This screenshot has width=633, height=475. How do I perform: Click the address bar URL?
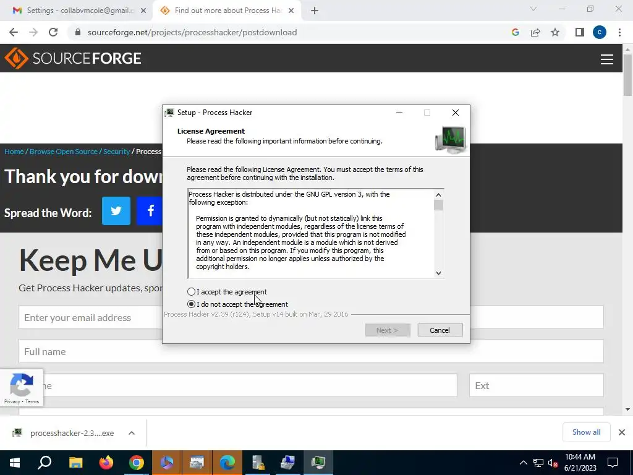tap(192, 32)
